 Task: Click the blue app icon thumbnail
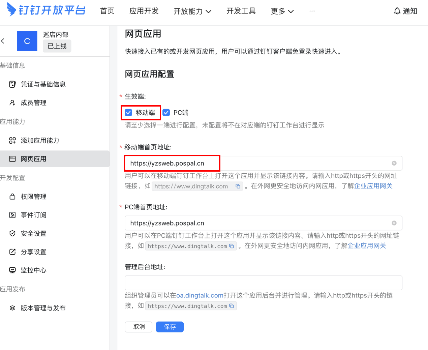(x=27, y=41)
